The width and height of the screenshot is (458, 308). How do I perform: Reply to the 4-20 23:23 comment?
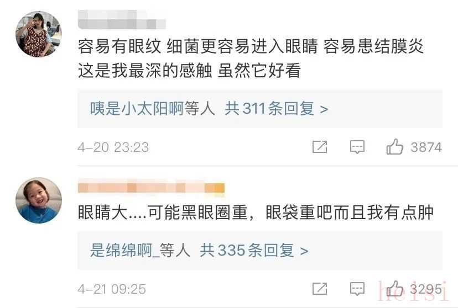357,147
